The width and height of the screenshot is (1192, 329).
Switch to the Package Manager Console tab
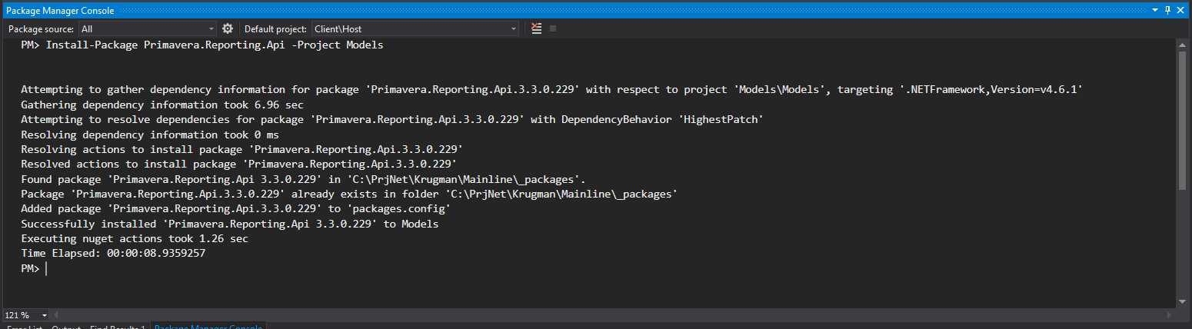pos(208,327)
